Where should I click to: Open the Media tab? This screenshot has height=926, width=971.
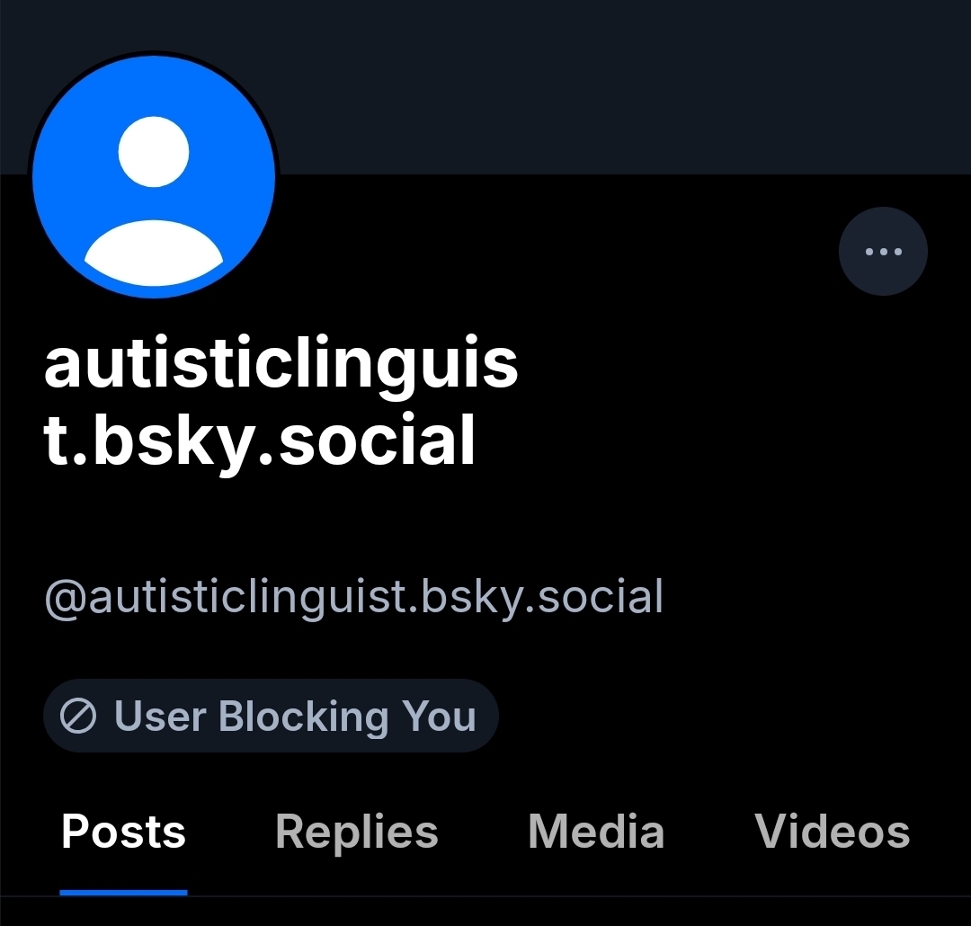coord(596,832)
